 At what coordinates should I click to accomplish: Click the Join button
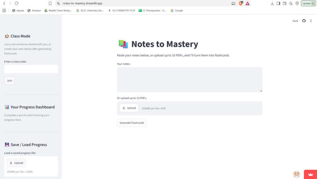click(x=9, y=80)
